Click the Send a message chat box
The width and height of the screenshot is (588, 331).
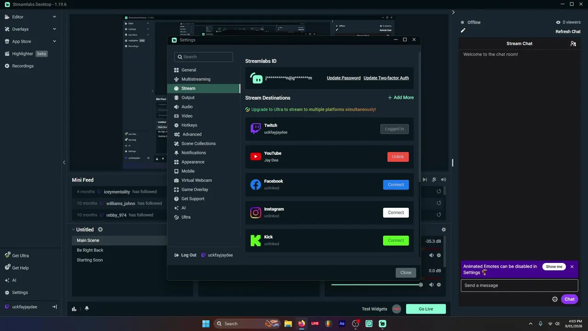520,285
